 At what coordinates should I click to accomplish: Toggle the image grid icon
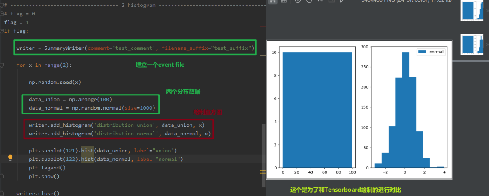(284, 1)
